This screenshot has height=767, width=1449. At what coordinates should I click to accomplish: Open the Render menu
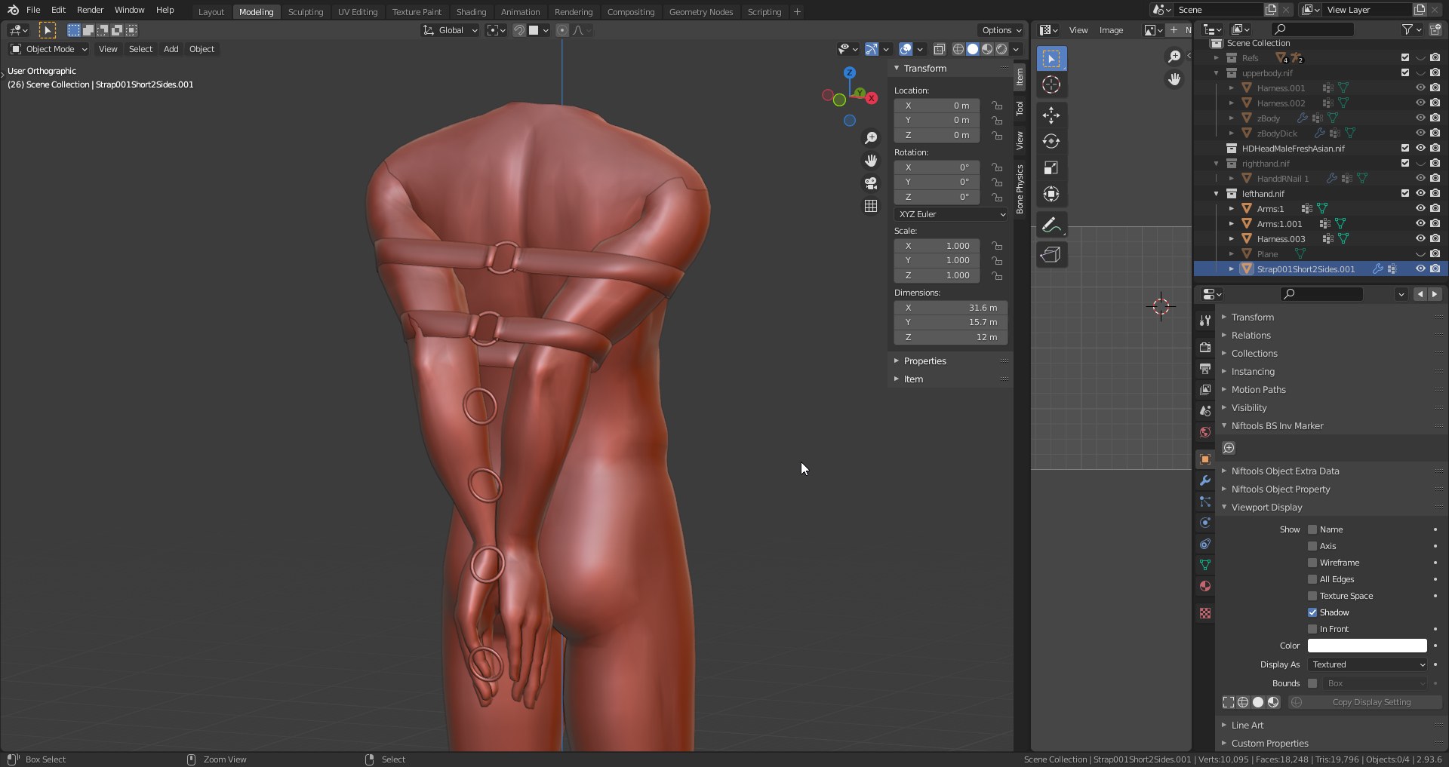coord(90,10)
